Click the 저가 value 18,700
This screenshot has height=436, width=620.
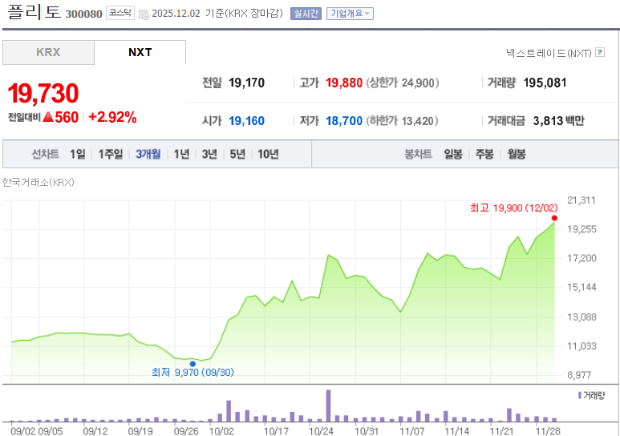(x=344, y=120)
